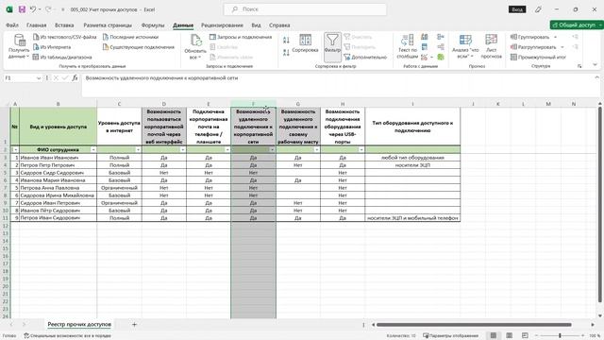Switch to the Формулы tab
This screenshot has height=340, width=604.
click(153, 25)
